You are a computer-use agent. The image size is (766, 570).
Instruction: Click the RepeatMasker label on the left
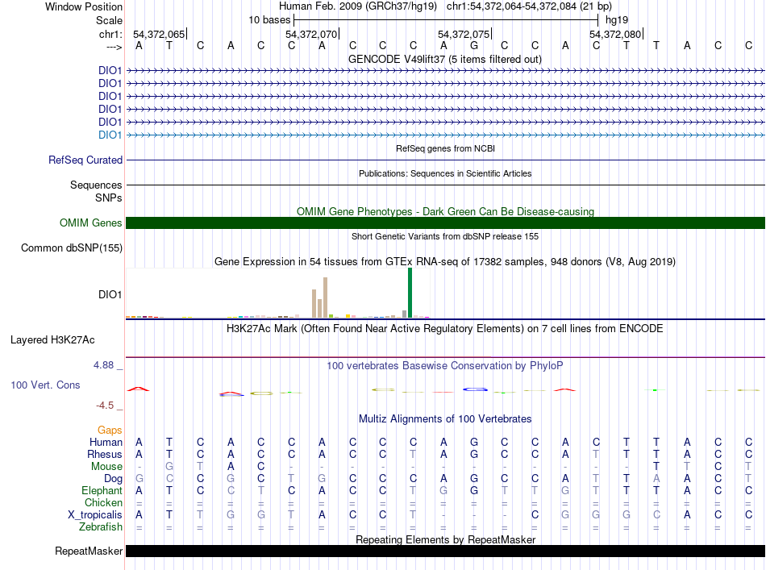pos(89,551)
